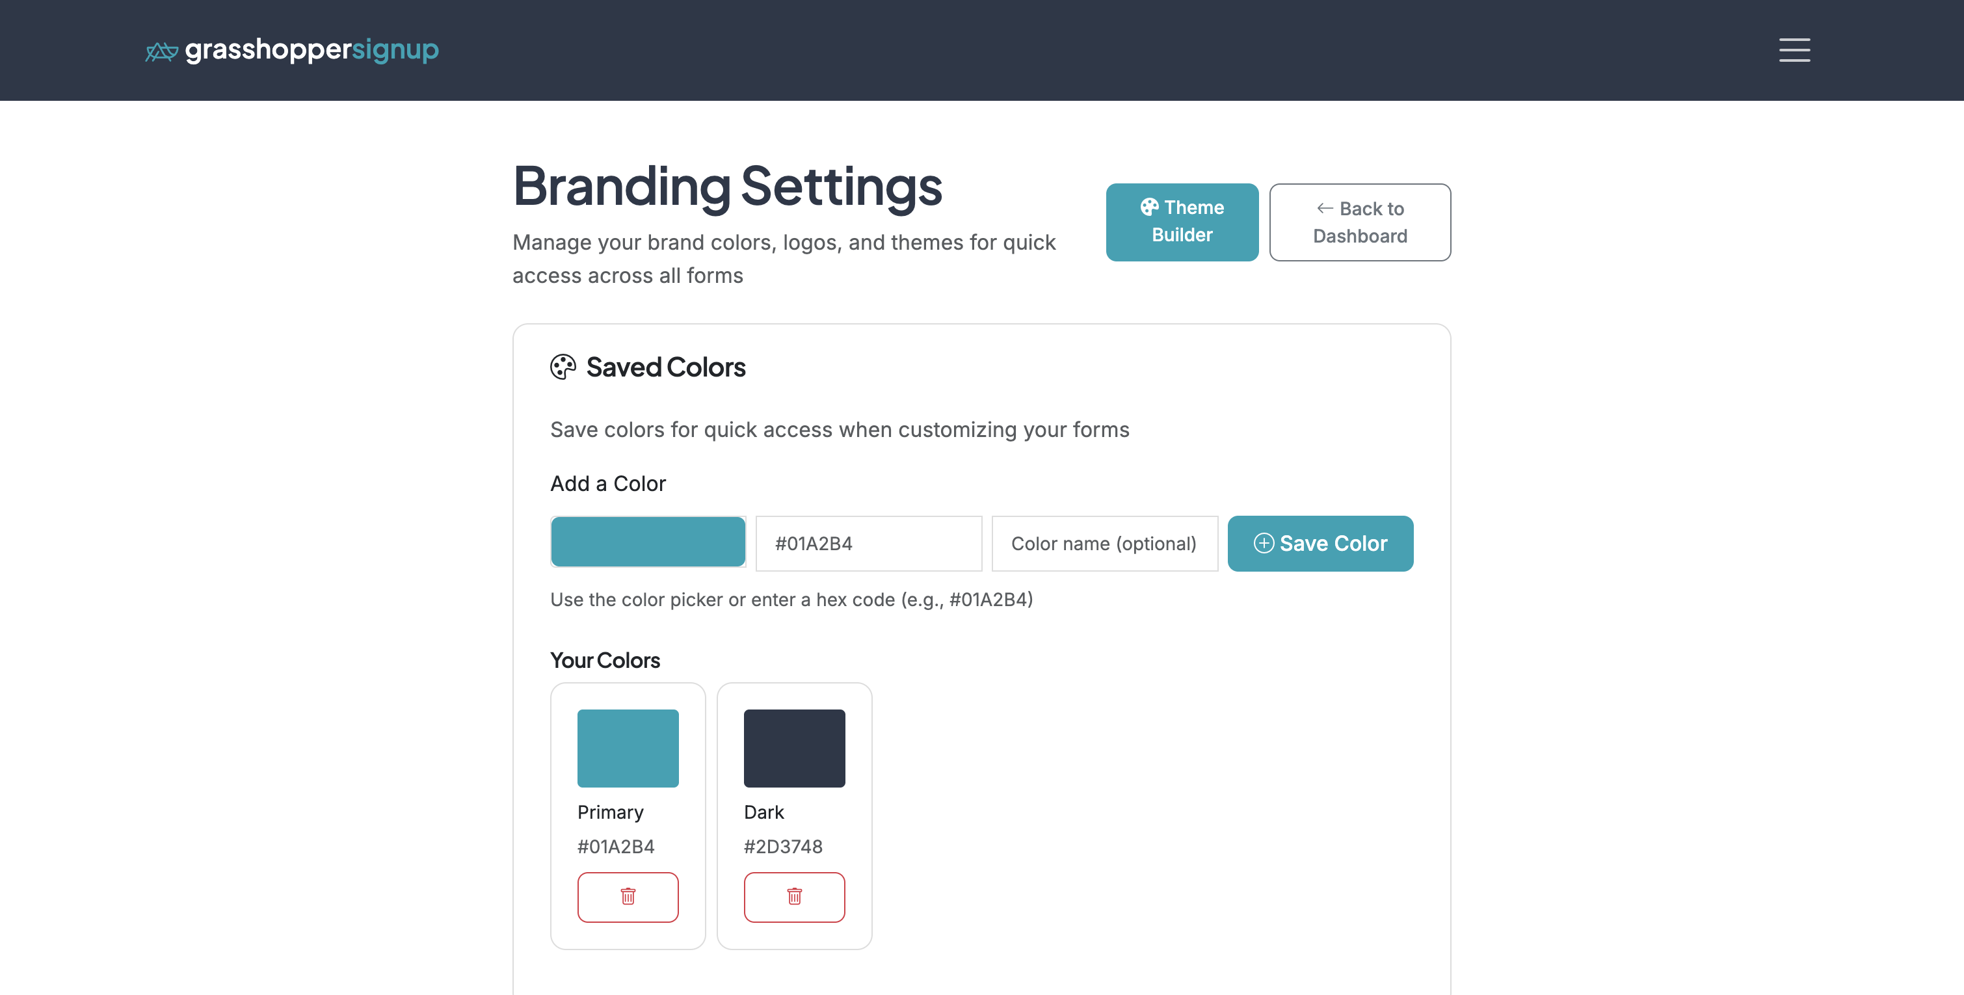This screenshot has width=1964, height=995.
Task: Select the Primary #01A2B4 color swatch
Action: pyautogui.click(x=628, y=748)
